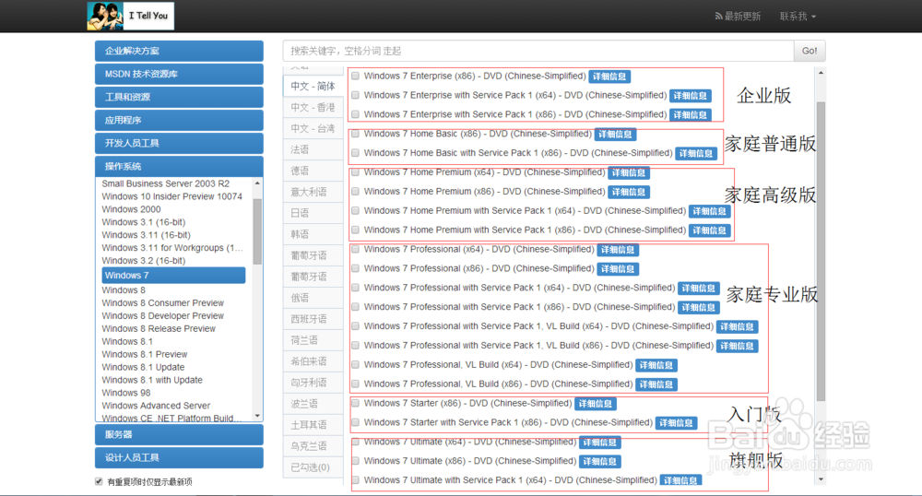The height and width of the screenshot is (496, 922).
Task: Check Windows 7 Professional SP1 (x86)
Action: click(355, 307)
